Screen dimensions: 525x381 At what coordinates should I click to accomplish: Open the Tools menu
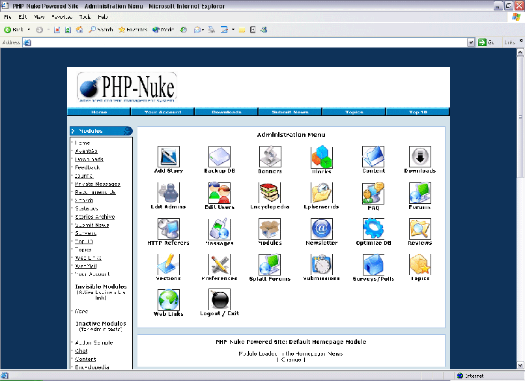85,17
